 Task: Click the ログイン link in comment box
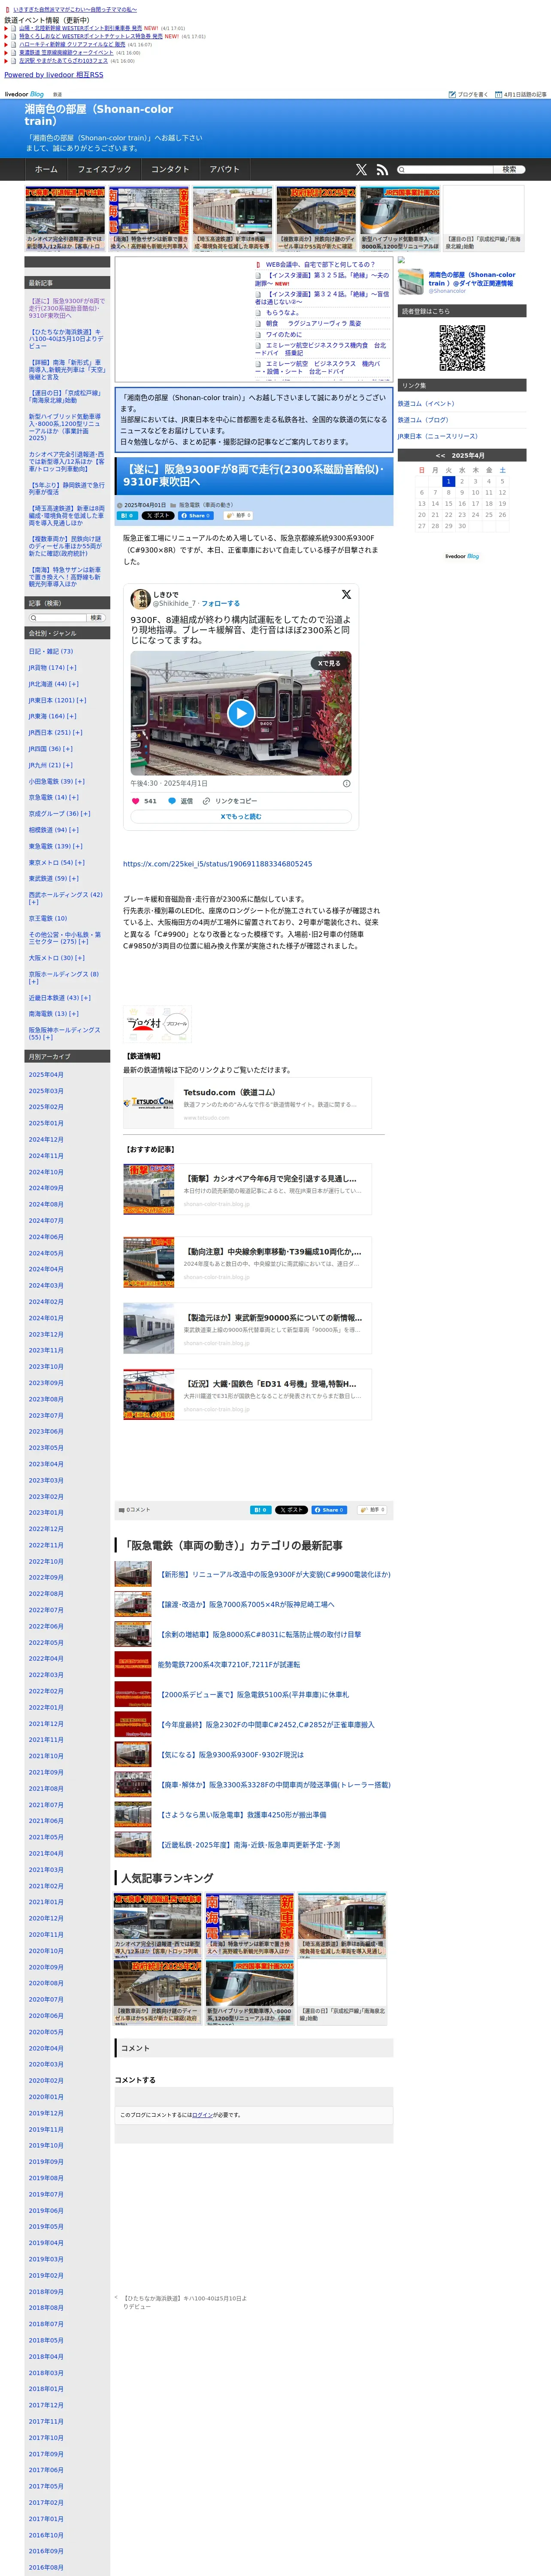(x=202, y=2115)
